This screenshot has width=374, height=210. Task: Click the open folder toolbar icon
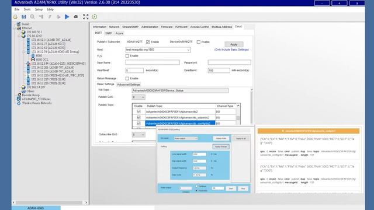[15, 17]
